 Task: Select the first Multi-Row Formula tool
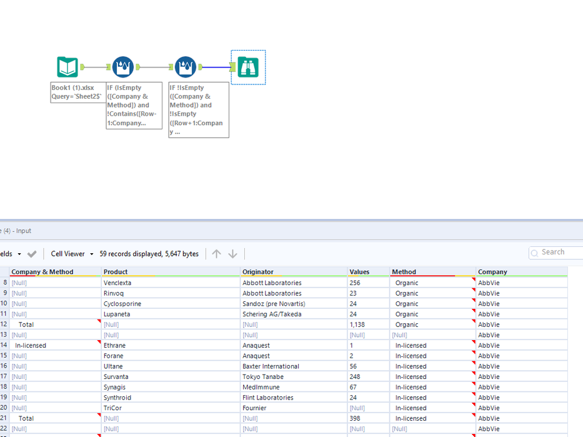123,67
